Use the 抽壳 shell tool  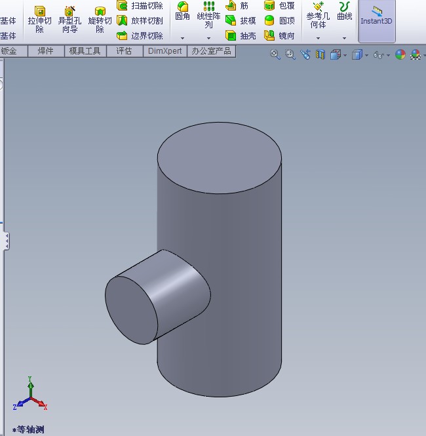pos(241,35)
